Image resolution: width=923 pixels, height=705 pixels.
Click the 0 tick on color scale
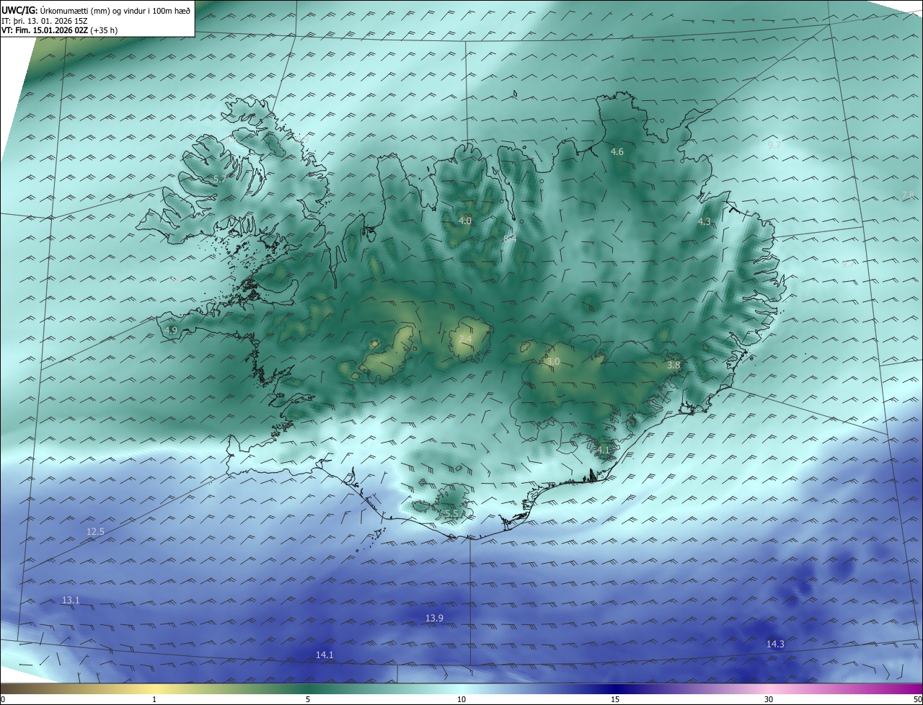coord(3,699)
